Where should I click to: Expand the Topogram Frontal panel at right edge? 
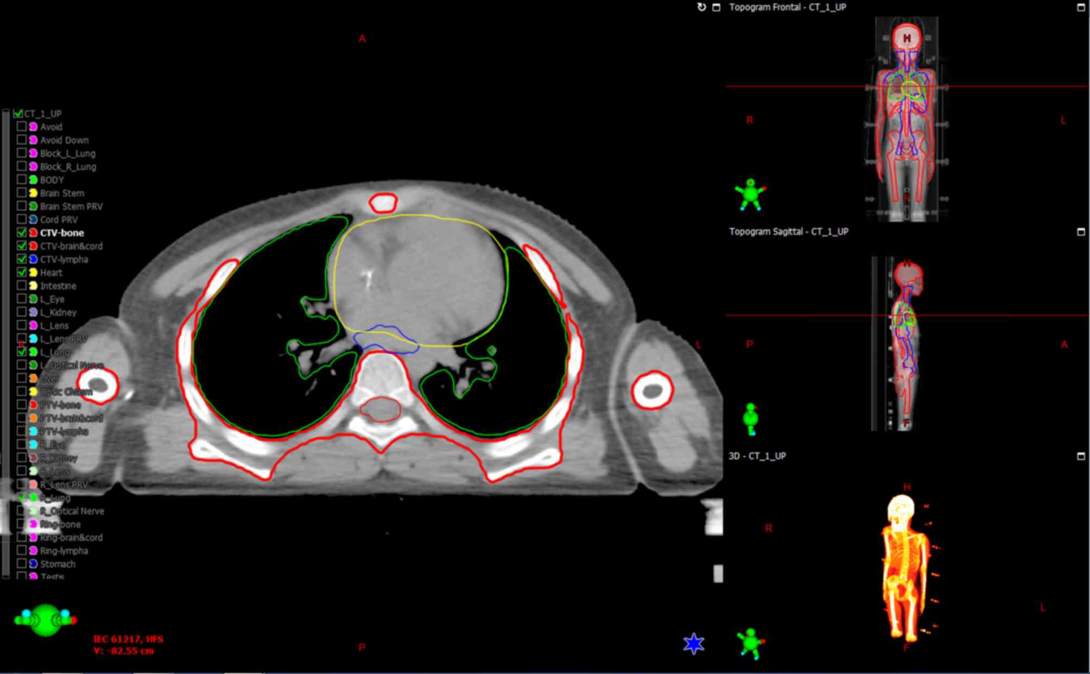pyautogui.click(x=1080, y=7)
